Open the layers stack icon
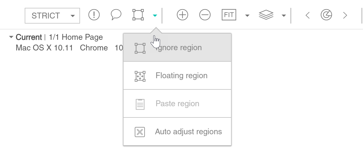Screen dimensions: 363x155 point(266,15)
